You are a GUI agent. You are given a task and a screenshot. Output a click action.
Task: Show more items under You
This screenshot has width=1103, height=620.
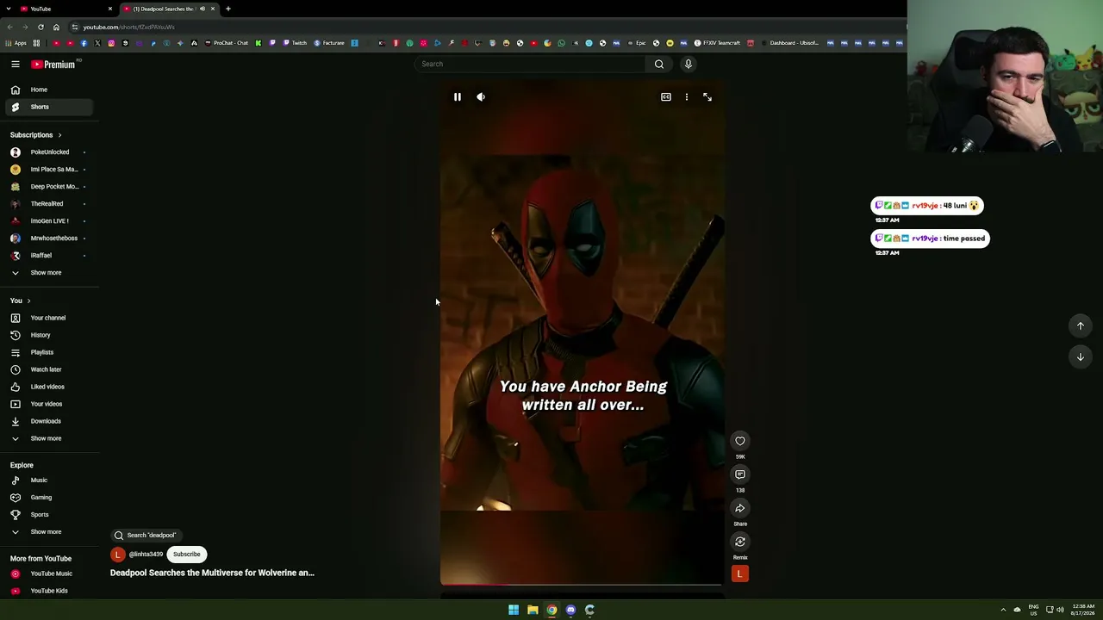tap(49, 438)
